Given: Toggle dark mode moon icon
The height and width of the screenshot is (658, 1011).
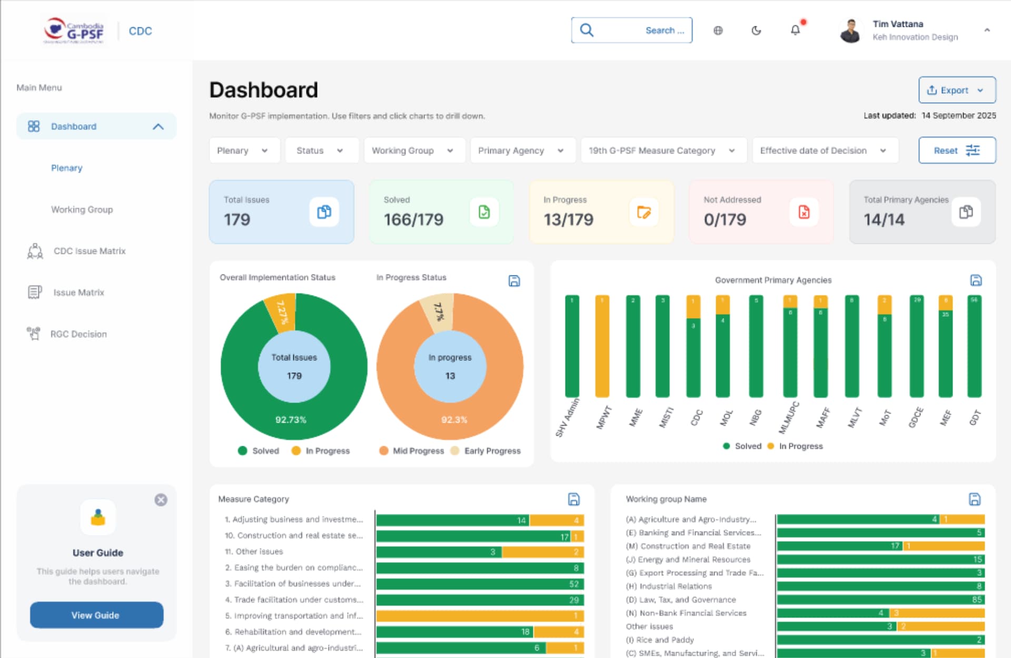Looking at the screenshot, I should tap(756, 31).
